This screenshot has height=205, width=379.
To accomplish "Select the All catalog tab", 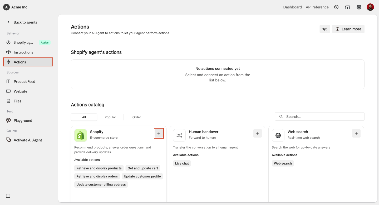I will [x=84, y=117].
